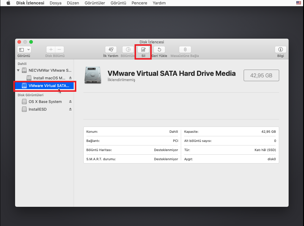Viewport: 304px width, 226px height.
Task: Collapse the NECVMWar VMware disk tree
Action: click(18, 71)
